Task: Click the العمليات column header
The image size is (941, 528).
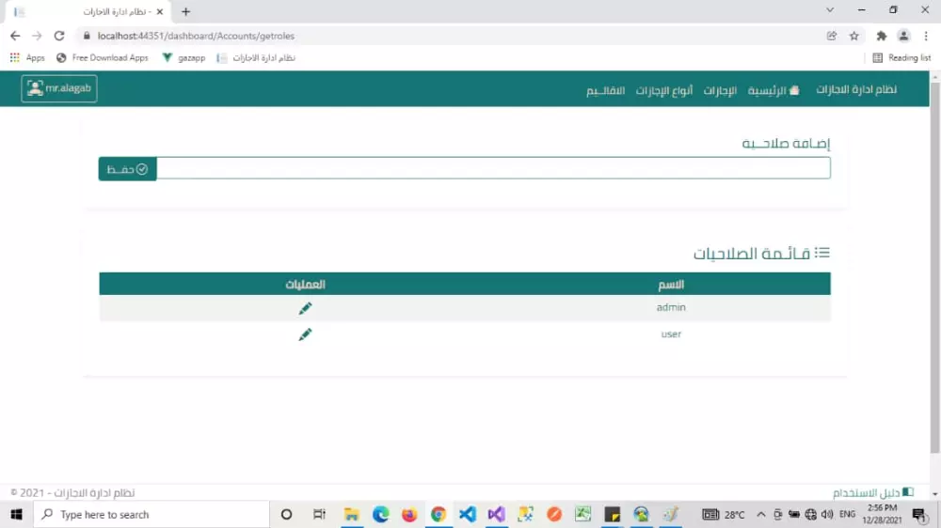Action: (x=305, y=284)
